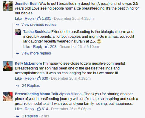Expand View previous replies

(39, 25)
